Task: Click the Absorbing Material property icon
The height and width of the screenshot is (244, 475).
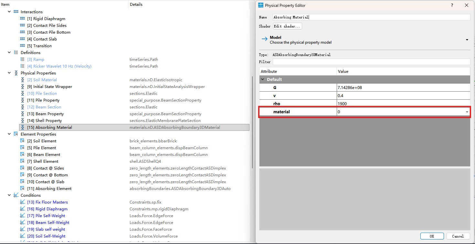Action: click(23, 128)
